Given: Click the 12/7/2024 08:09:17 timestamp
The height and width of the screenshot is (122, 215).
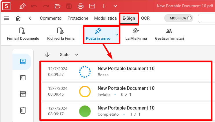Looking at the screenshot, I should coord(58,111).
